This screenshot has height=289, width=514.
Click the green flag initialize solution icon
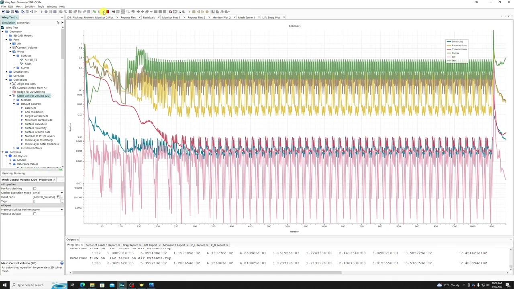(x=94, y=12)
